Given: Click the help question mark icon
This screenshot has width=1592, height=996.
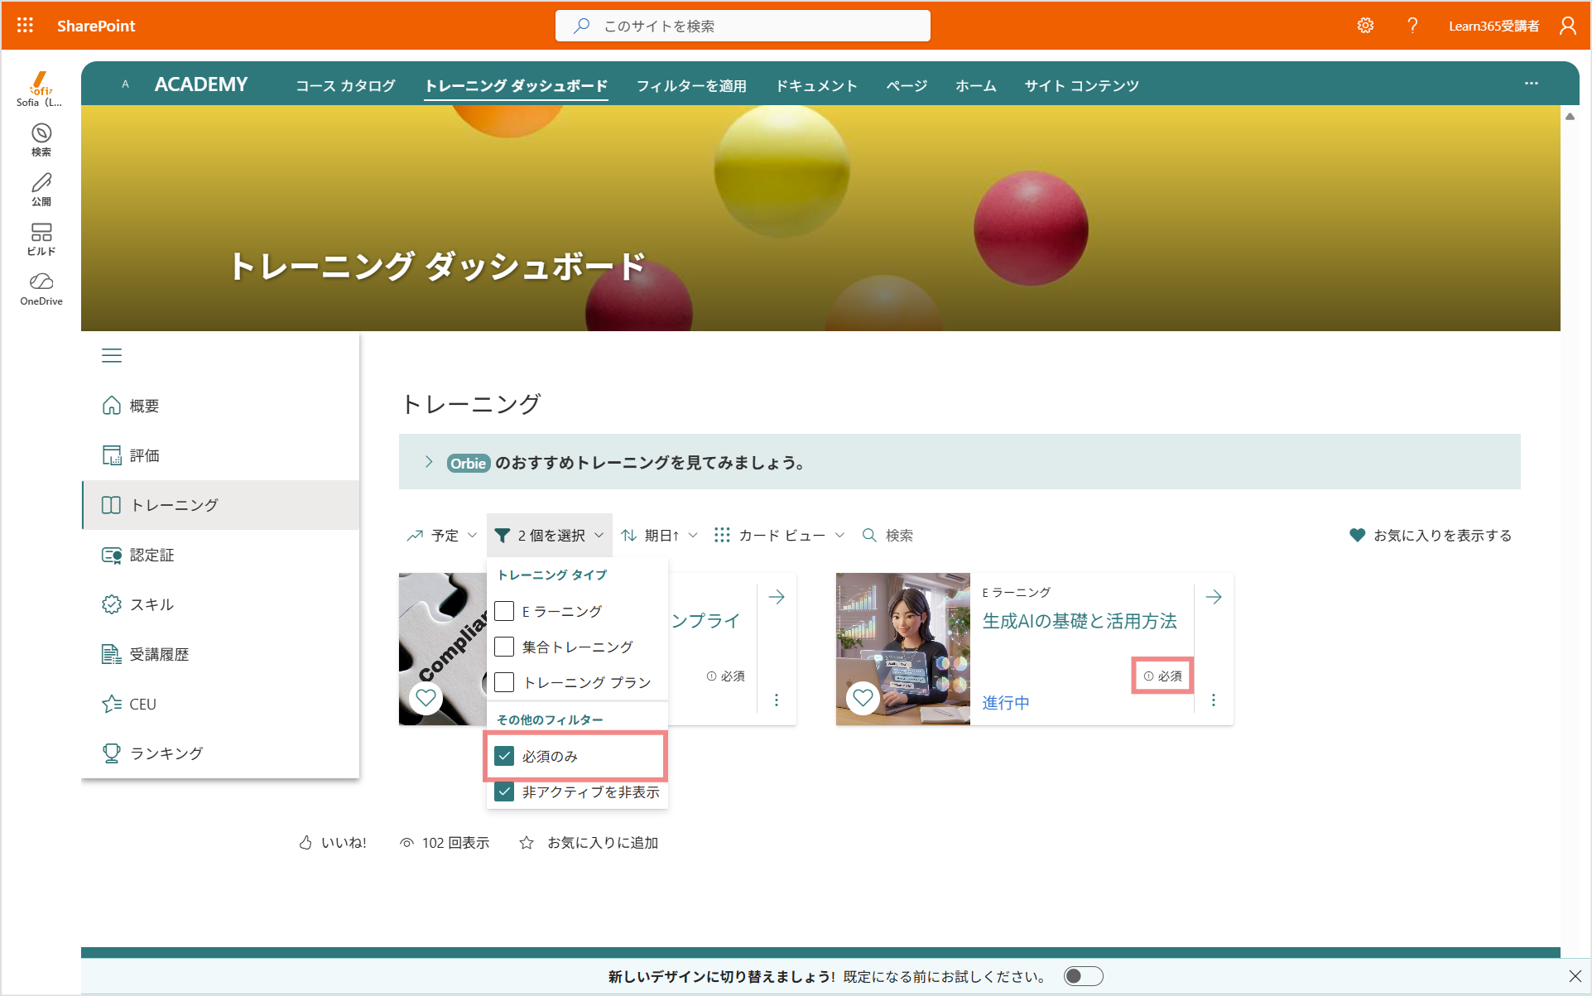Looking at the screenshot, I should coord(1412,26).
